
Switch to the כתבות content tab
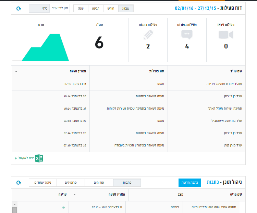tap(127, 183)
